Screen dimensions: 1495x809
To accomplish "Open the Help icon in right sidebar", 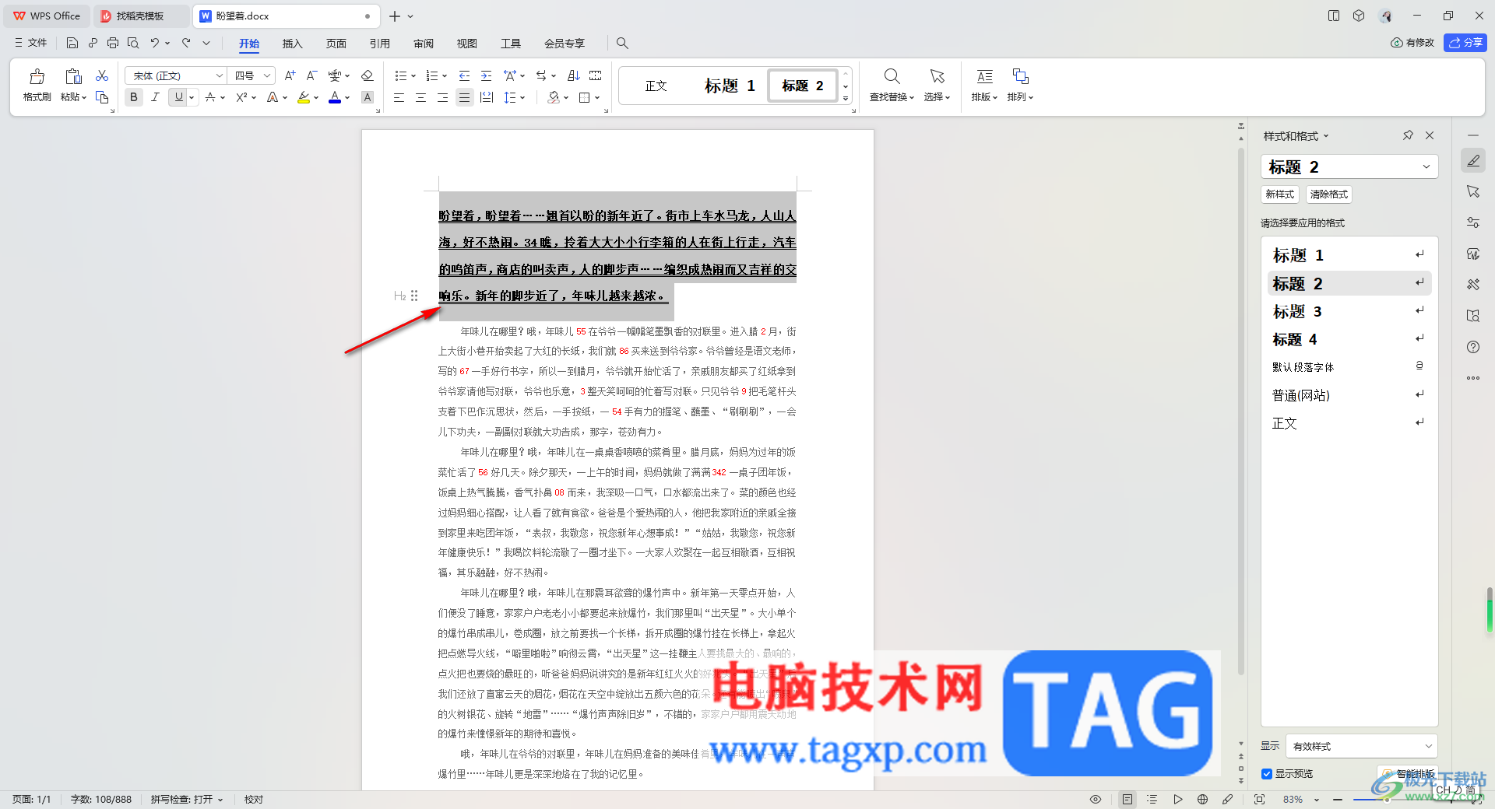I will pyautogui.click(x=1472, y=347).
